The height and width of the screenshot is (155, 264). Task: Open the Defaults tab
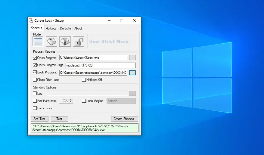[x=65, y=29]
